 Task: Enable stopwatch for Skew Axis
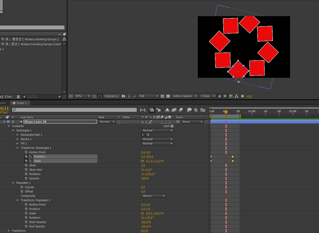coord(26,170)
